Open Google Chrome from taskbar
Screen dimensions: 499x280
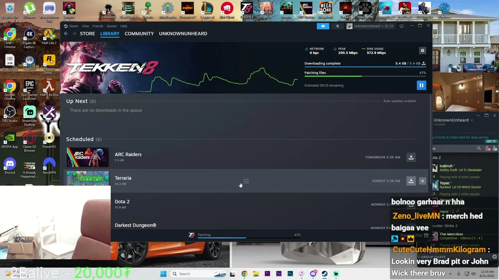click(x=244, y=274)
